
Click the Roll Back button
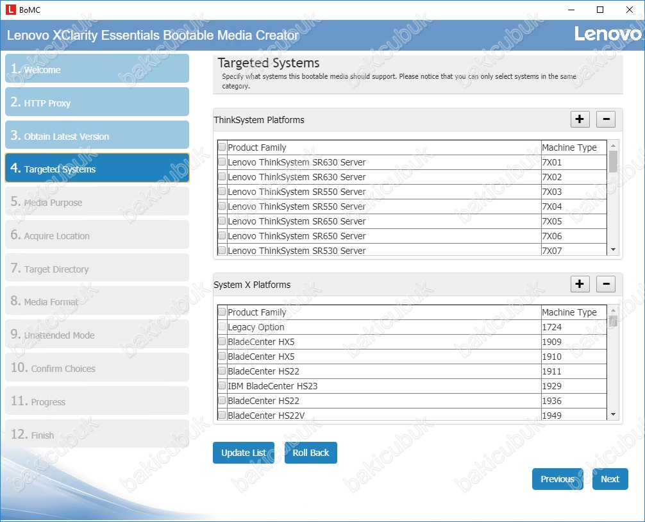(x=310, y=453)
